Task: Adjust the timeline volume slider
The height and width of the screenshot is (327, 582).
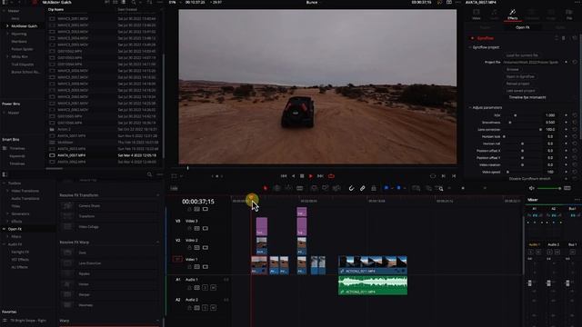Action: 548,188
